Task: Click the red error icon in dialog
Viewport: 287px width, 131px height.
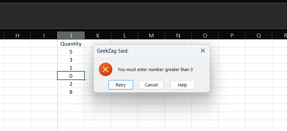Action: point(105,69)
